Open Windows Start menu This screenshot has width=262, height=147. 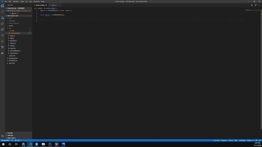(3, 144)
